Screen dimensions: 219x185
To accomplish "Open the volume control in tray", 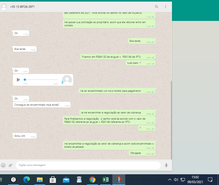I will (x=176, y=180).
